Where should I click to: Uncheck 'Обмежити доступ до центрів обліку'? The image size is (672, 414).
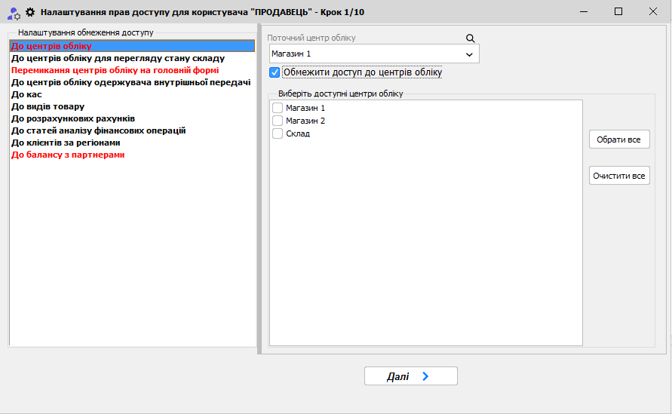pos(275,72)
